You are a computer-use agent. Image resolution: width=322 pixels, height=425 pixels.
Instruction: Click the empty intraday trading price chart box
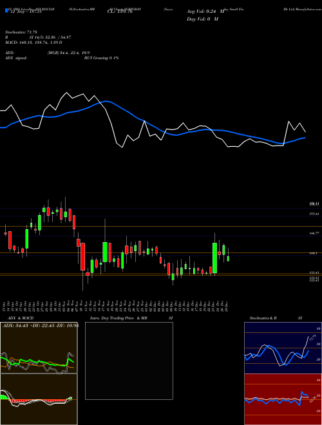click(x=129, y=361)
